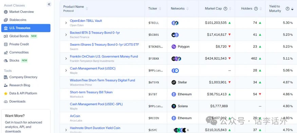Viewport: 297px width, 133px height.
Task: Click the Data & API Platform star icon
Action: pos(6,93)
